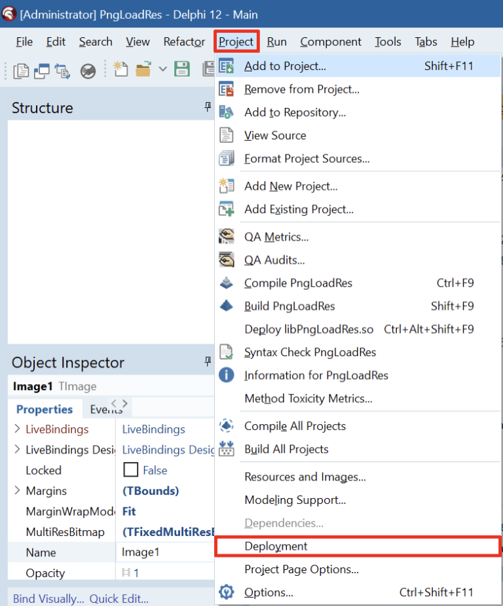Toggle the Locked property checkbox
503x606 pixels.
pyautogui.click(x=131, y=470)
